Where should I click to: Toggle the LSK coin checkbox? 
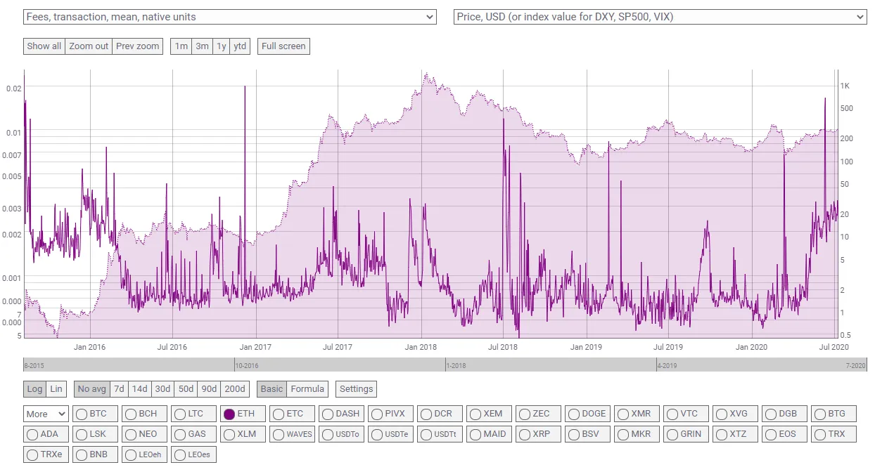click(x=95, y=434)
